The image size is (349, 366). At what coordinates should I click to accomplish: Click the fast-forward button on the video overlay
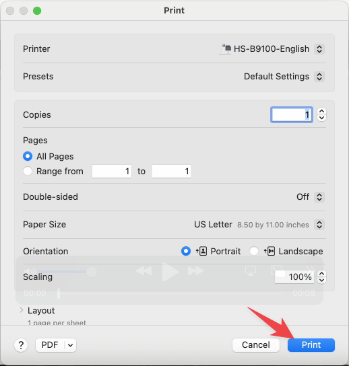[x=195, y=271]
